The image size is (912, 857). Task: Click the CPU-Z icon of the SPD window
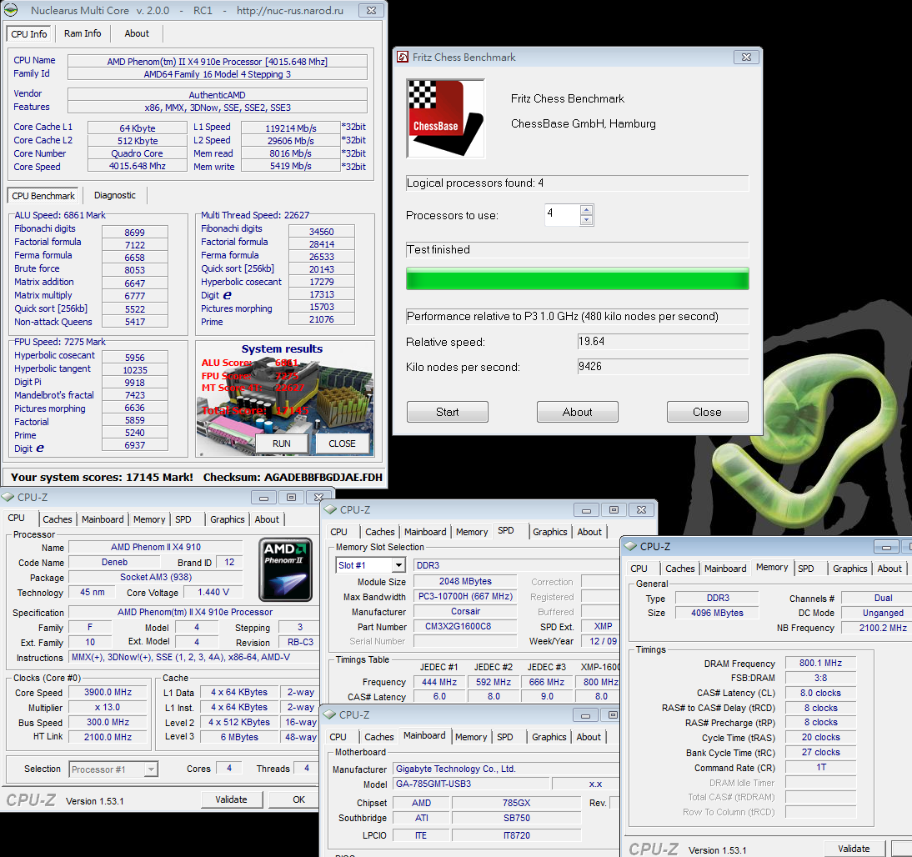(x=331, y=509)
